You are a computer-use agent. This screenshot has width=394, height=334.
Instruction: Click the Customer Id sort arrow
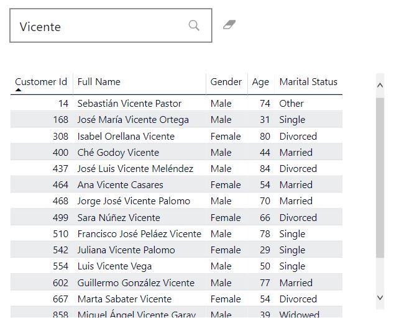coord(19,90)
